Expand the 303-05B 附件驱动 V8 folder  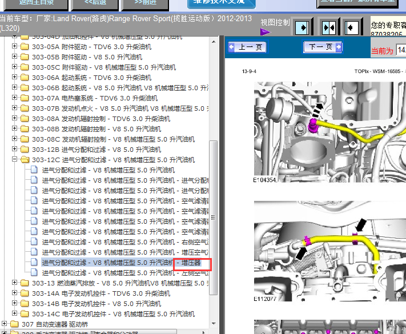pyautogui.click(x=14, y=57)
